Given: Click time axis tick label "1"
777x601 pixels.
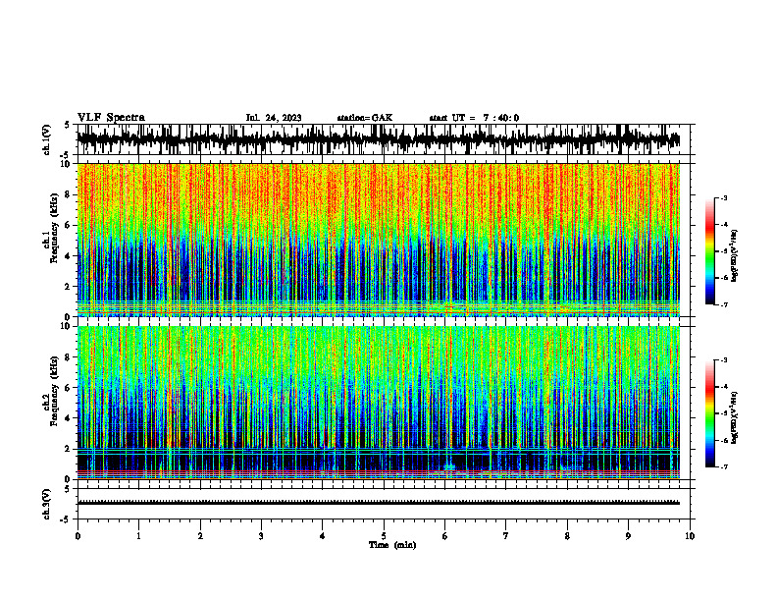Looking at the screenshot, I should pyautogui.click(x=138, y=536).
